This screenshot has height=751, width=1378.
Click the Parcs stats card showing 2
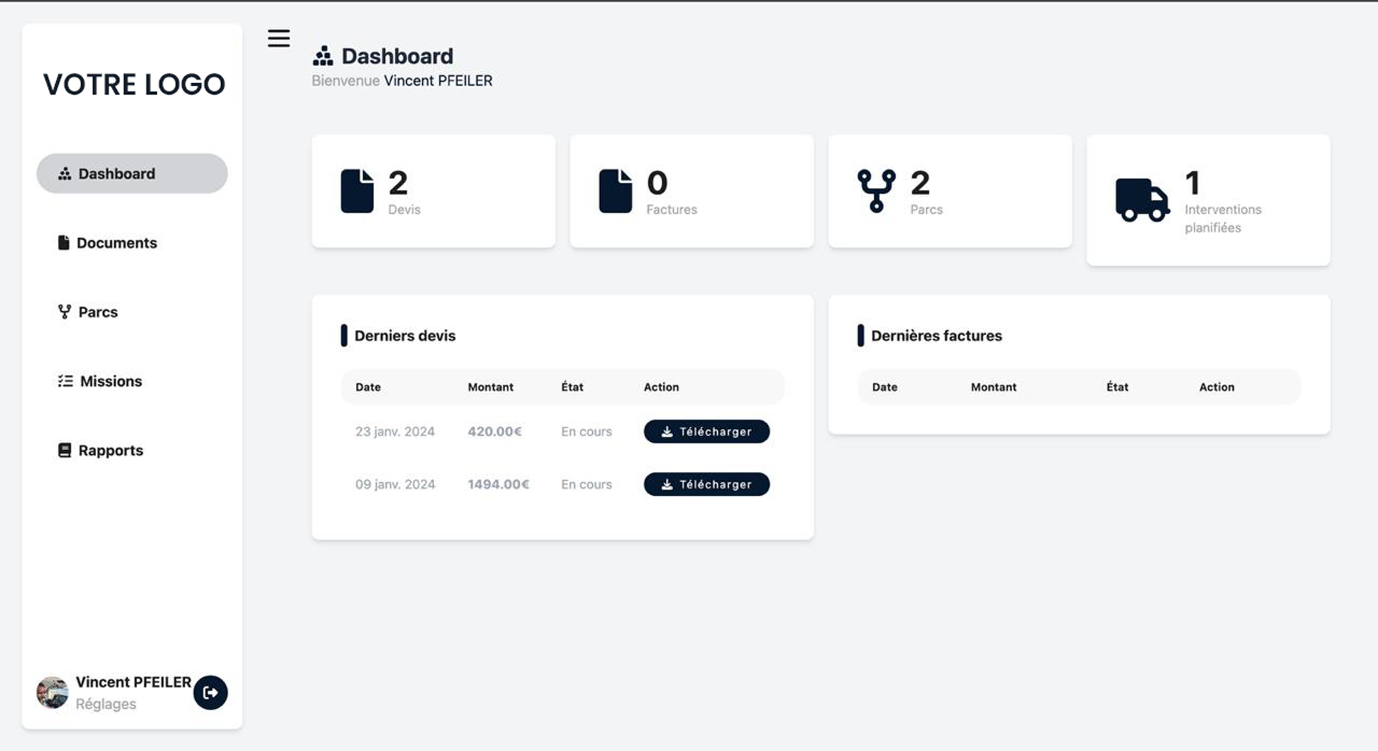click(x=949, y=191)
